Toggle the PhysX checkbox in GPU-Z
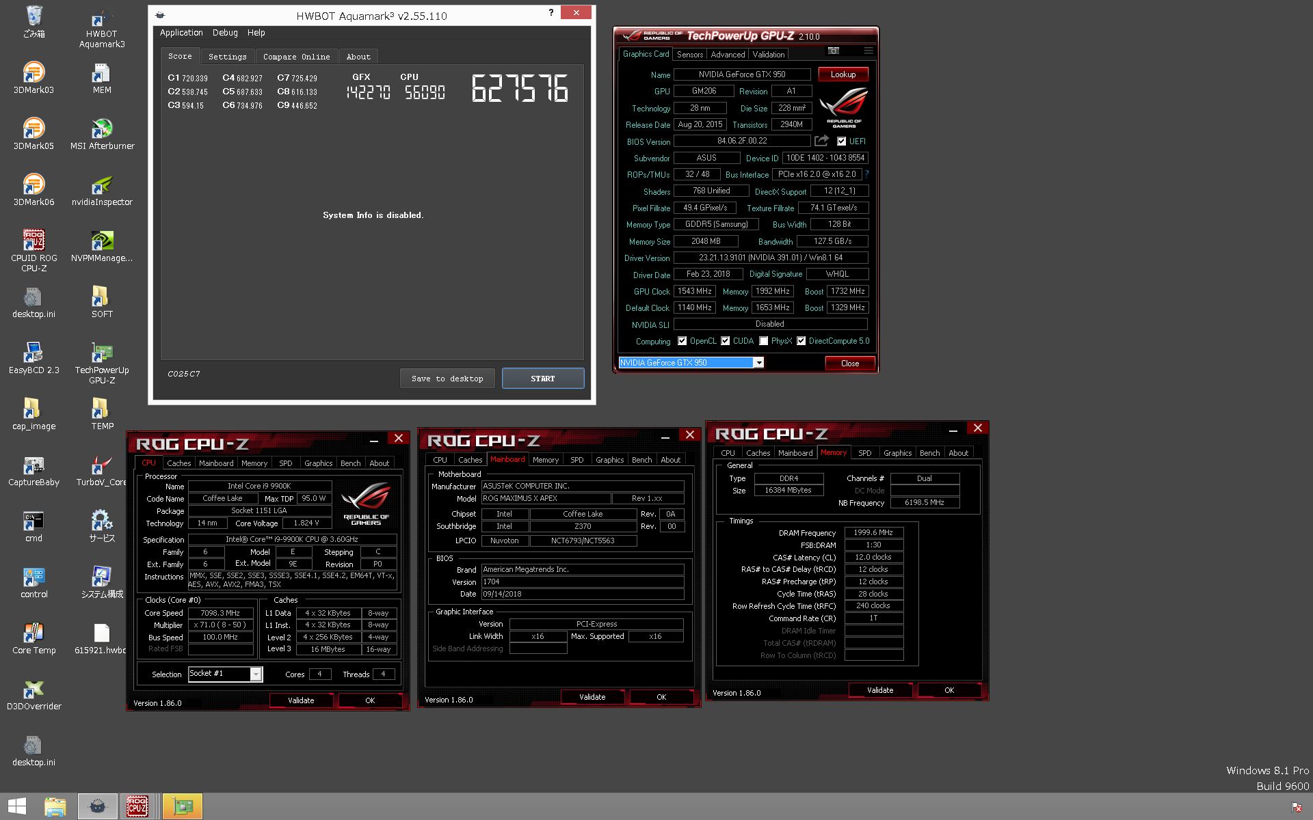 (x=763, y=341)
